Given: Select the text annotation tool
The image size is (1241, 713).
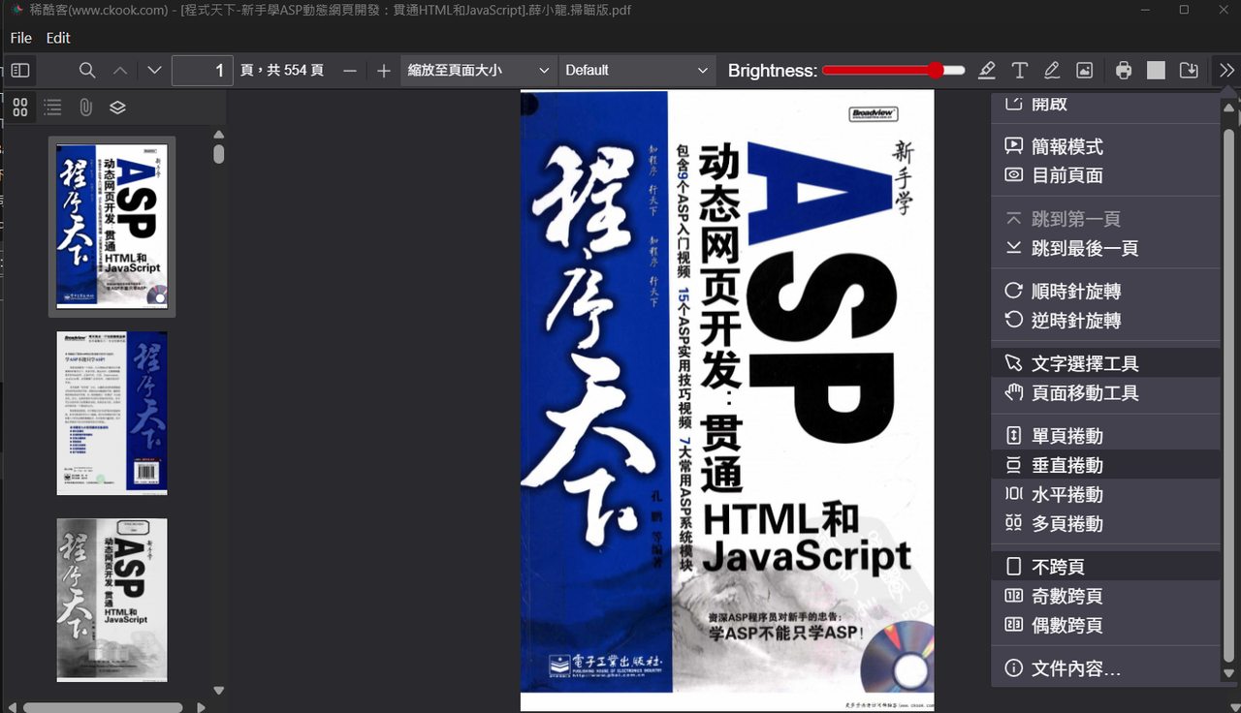Looking at the screenshot, I should 1020,71.
